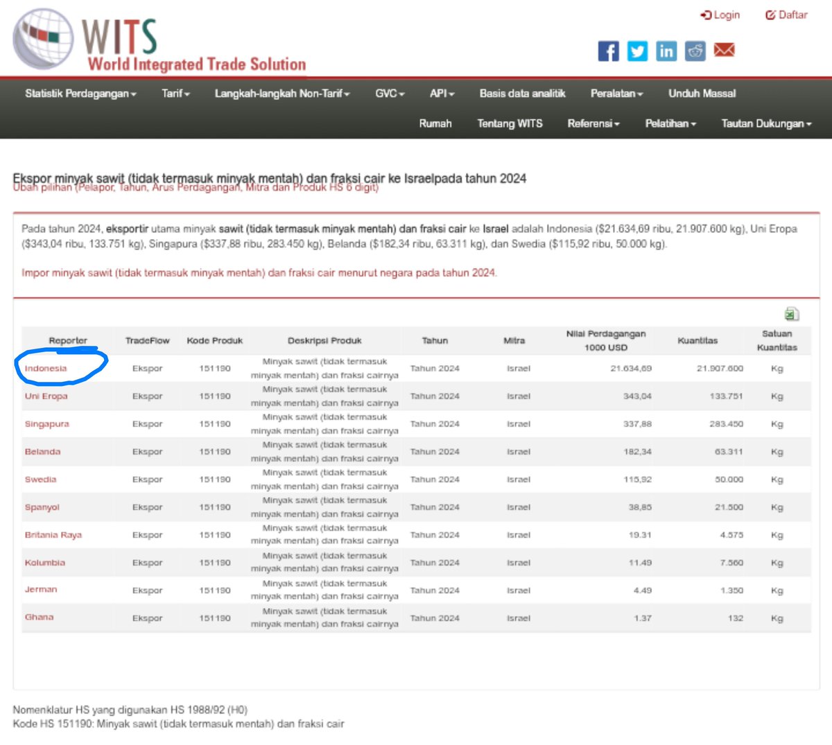
Task: Open Impor minyak sawit menurut negara link
Action: (259, 273)
